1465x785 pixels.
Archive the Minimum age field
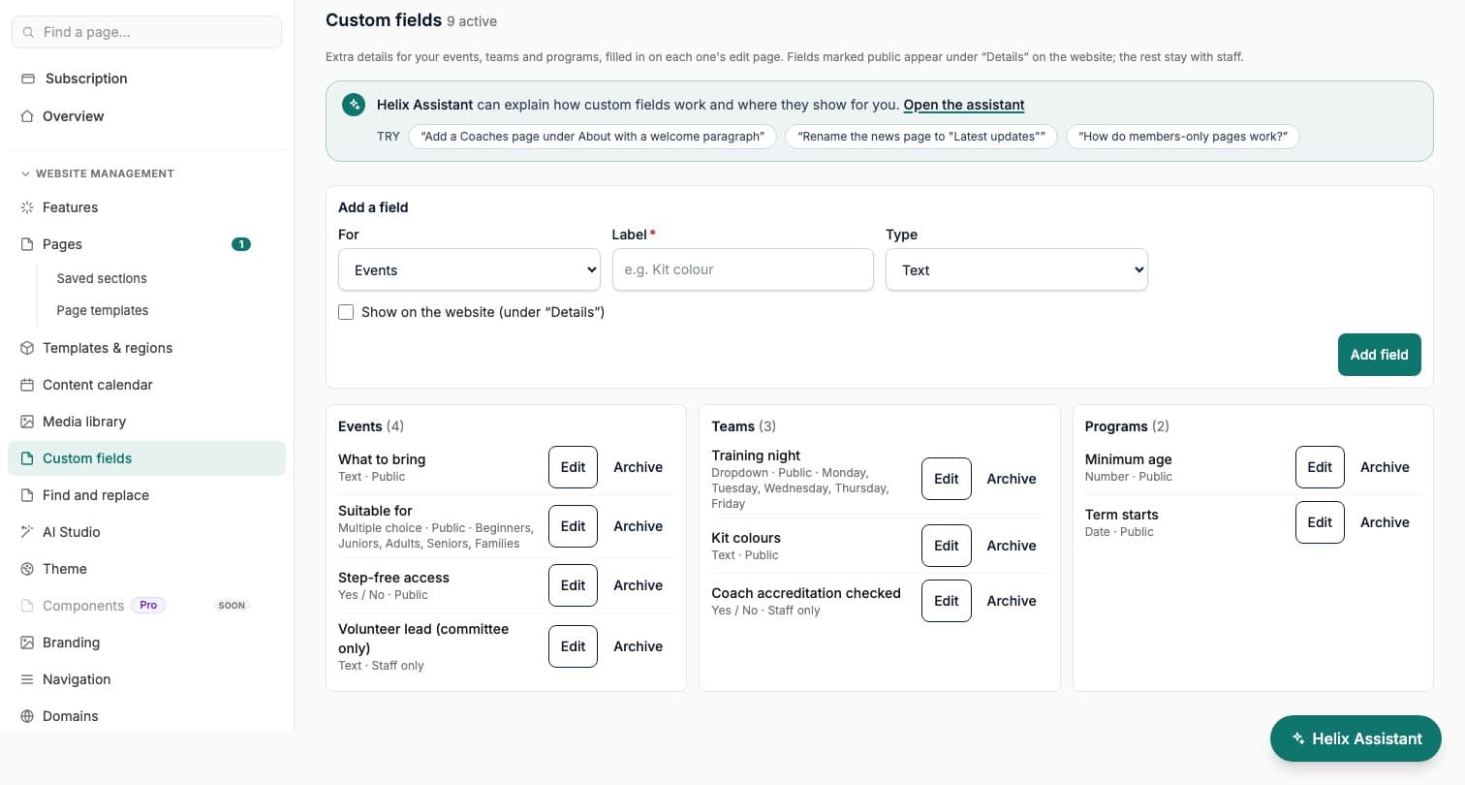click(1385, 467)
